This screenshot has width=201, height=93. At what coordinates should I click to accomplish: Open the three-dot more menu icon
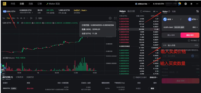[x=197, y=4]
